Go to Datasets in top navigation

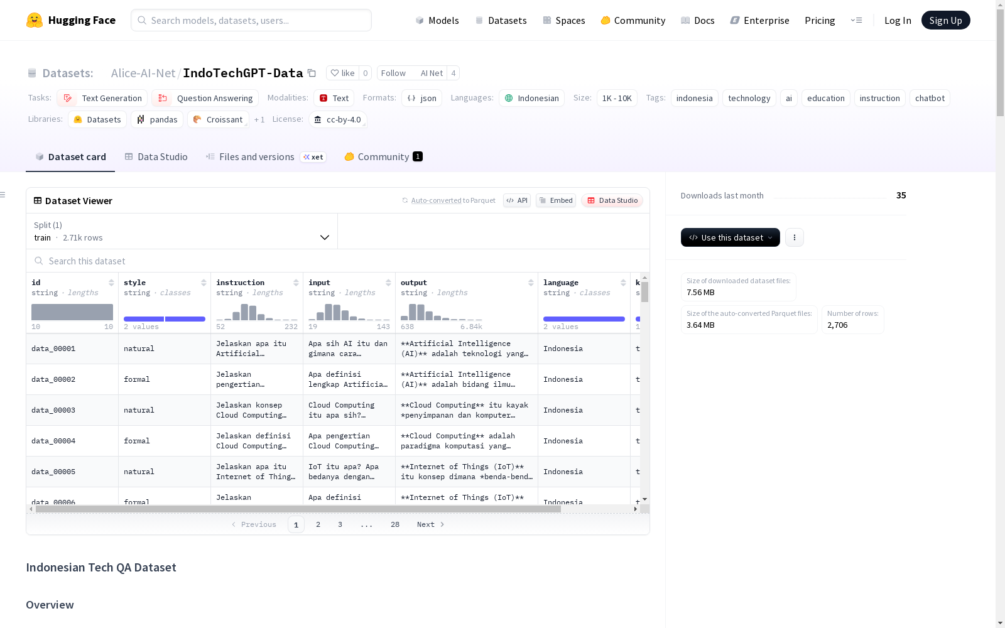[x=501, y=20]
